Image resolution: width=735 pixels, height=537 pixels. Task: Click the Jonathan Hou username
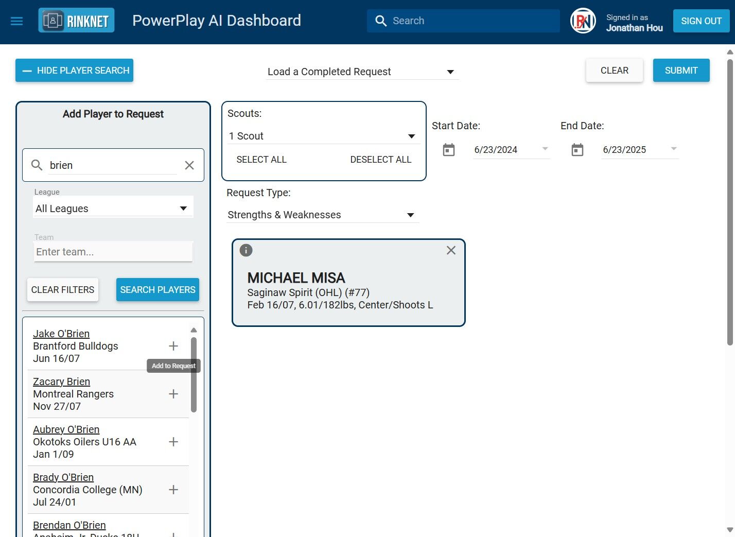click(635, 28)
